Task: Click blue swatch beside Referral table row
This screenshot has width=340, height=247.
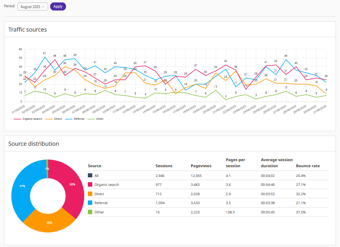Action: click(90, 202)
